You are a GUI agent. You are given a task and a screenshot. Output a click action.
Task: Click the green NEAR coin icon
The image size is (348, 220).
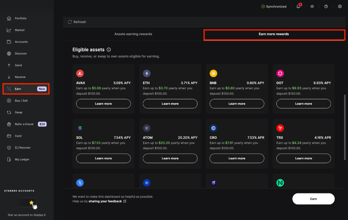(280, 183)
